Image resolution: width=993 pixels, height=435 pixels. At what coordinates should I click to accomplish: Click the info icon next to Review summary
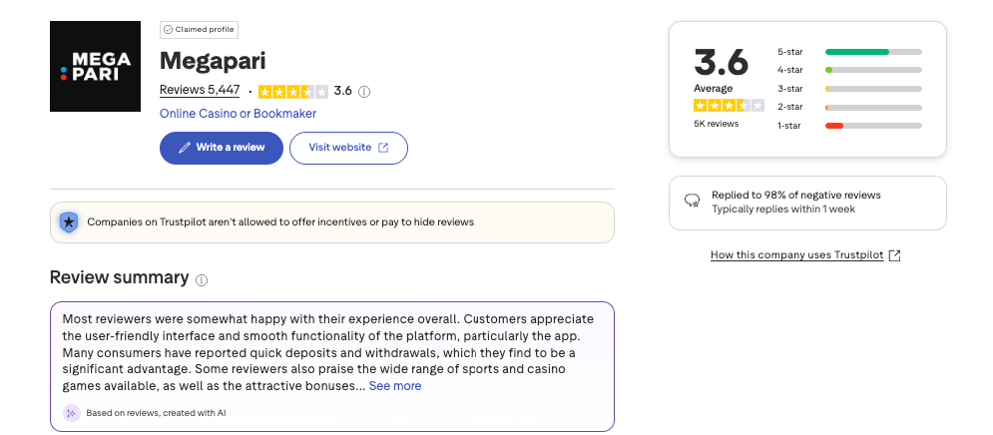click(202, 279)
